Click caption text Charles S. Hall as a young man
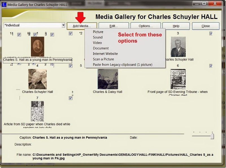This screenshot has width=226, height=168. click(38, 60)
